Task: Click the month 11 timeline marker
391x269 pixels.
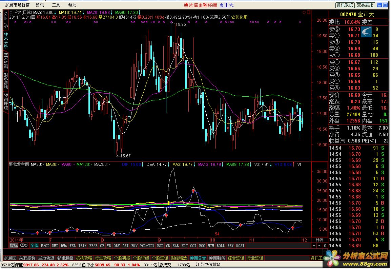Action: coord(252,240)
